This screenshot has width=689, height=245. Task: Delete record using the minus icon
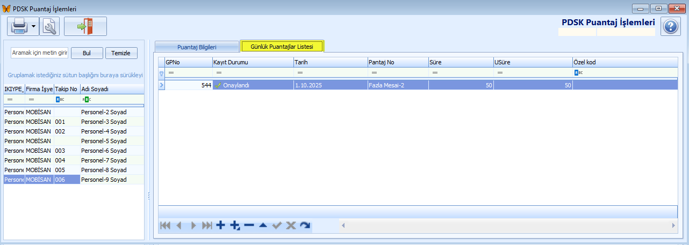tap(249, 226)
